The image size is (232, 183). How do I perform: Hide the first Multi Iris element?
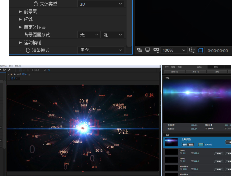[219, 169]
